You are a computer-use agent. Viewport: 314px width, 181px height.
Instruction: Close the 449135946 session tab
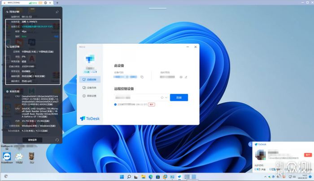point(50,3)
